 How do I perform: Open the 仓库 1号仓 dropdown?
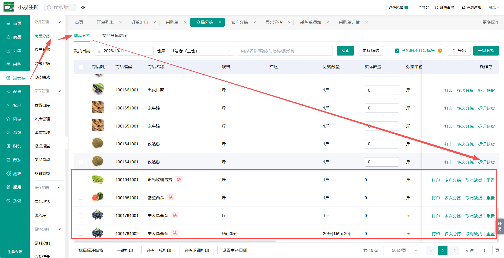pyautogui.click(x=201, y=51)
